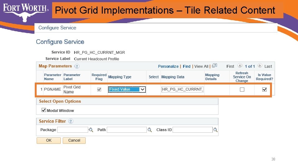Click the Select column header

point(154,77)
